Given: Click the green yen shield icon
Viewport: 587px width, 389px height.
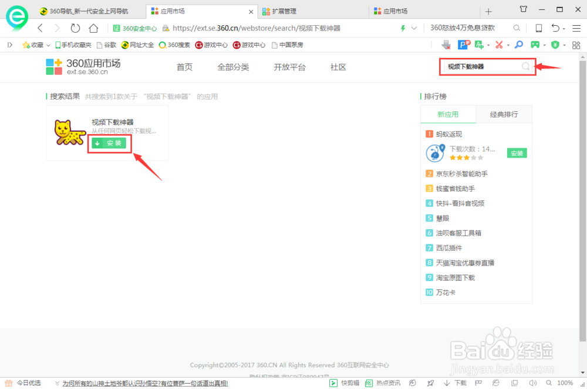Looking at the screenshot, I should (555, 45).
